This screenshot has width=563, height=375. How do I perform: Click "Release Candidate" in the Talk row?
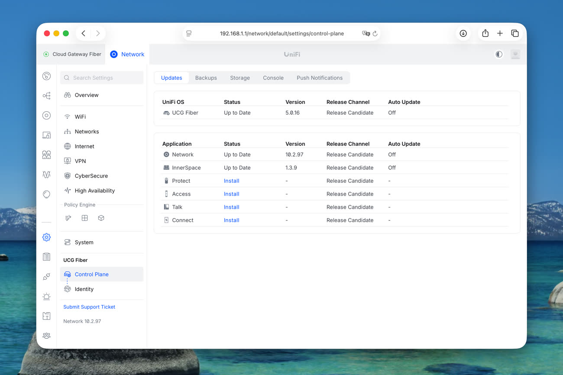pos(350,207)
